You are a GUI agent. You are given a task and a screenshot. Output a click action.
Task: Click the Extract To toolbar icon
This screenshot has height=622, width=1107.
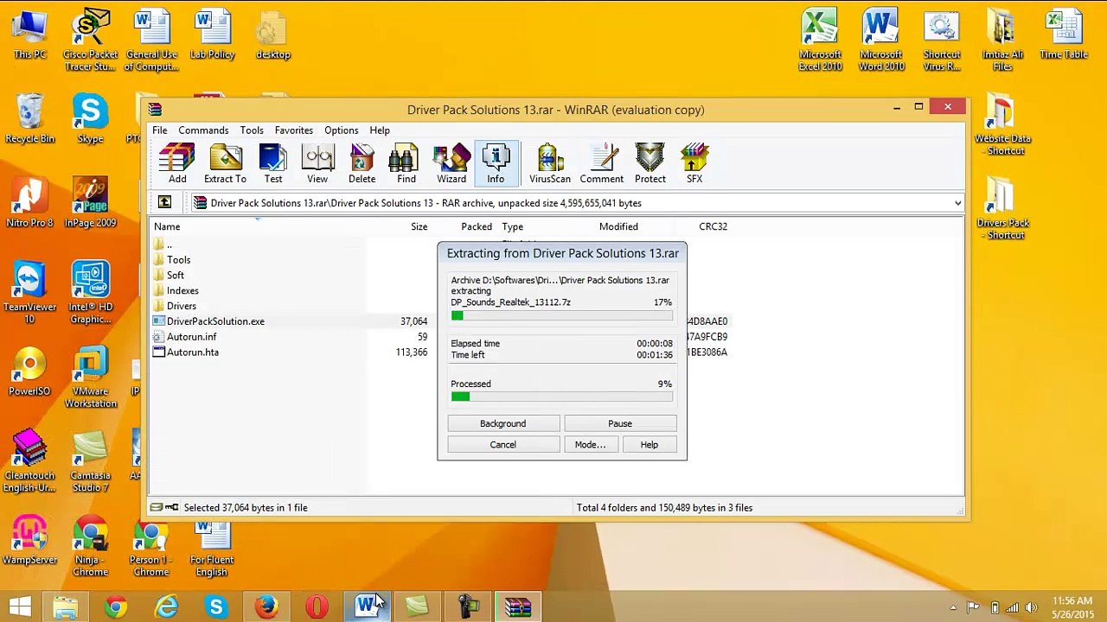225,164
